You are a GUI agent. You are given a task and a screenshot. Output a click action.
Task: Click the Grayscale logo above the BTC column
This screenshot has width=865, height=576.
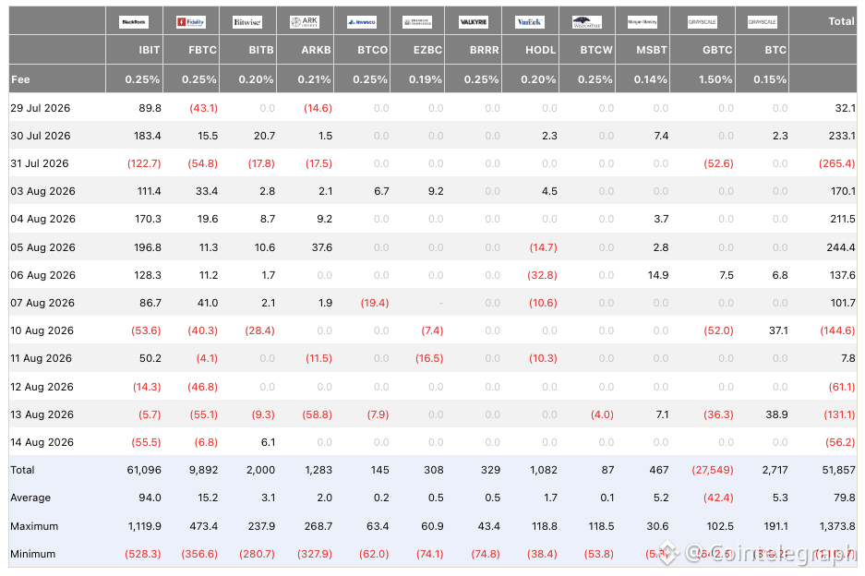point(762,22)
